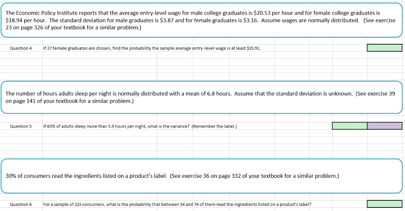
Task: Select the green answer cell for Question 4
Action: pos(384,48)
